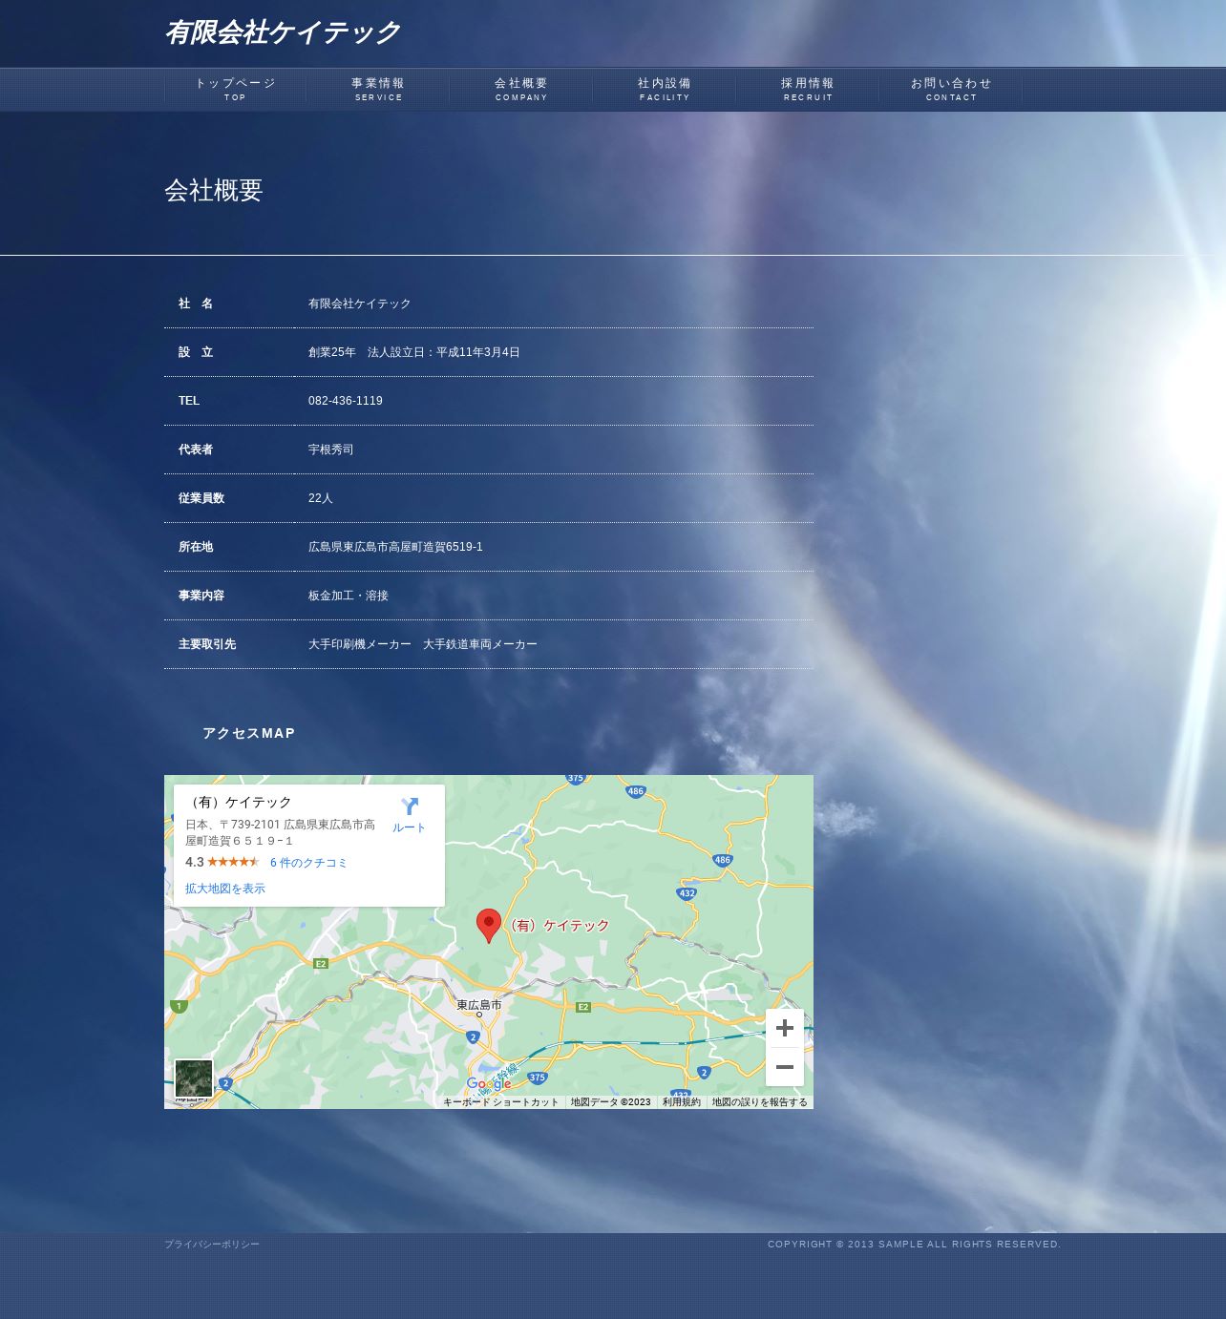The image size is (1226, 1319).
Task: Click the star rating in map card
Action: tap(233, 862)
